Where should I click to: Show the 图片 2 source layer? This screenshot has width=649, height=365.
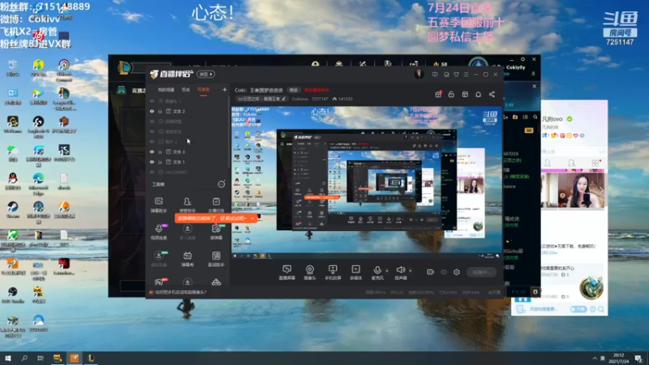click(152, 141)
